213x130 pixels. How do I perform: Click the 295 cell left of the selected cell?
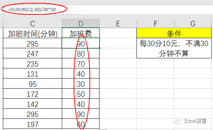32,43
